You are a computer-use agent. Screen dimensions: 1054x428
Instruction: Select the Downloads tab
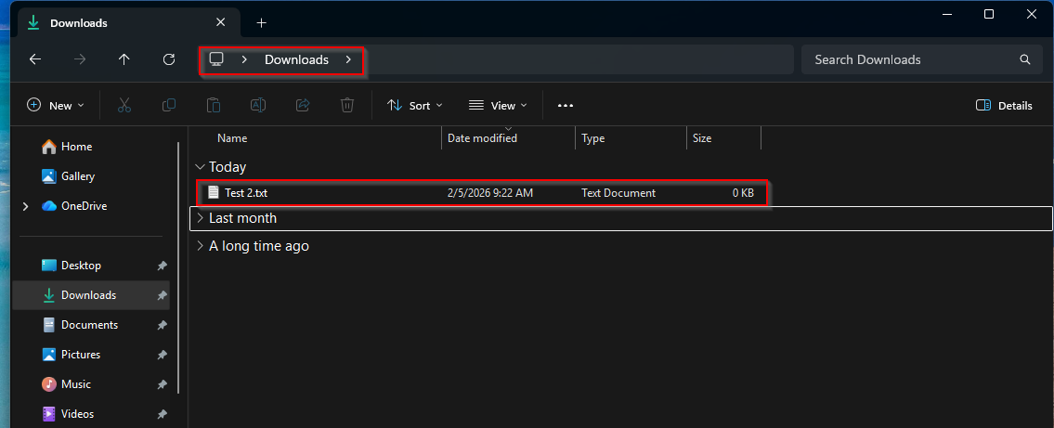pos(128,23)
